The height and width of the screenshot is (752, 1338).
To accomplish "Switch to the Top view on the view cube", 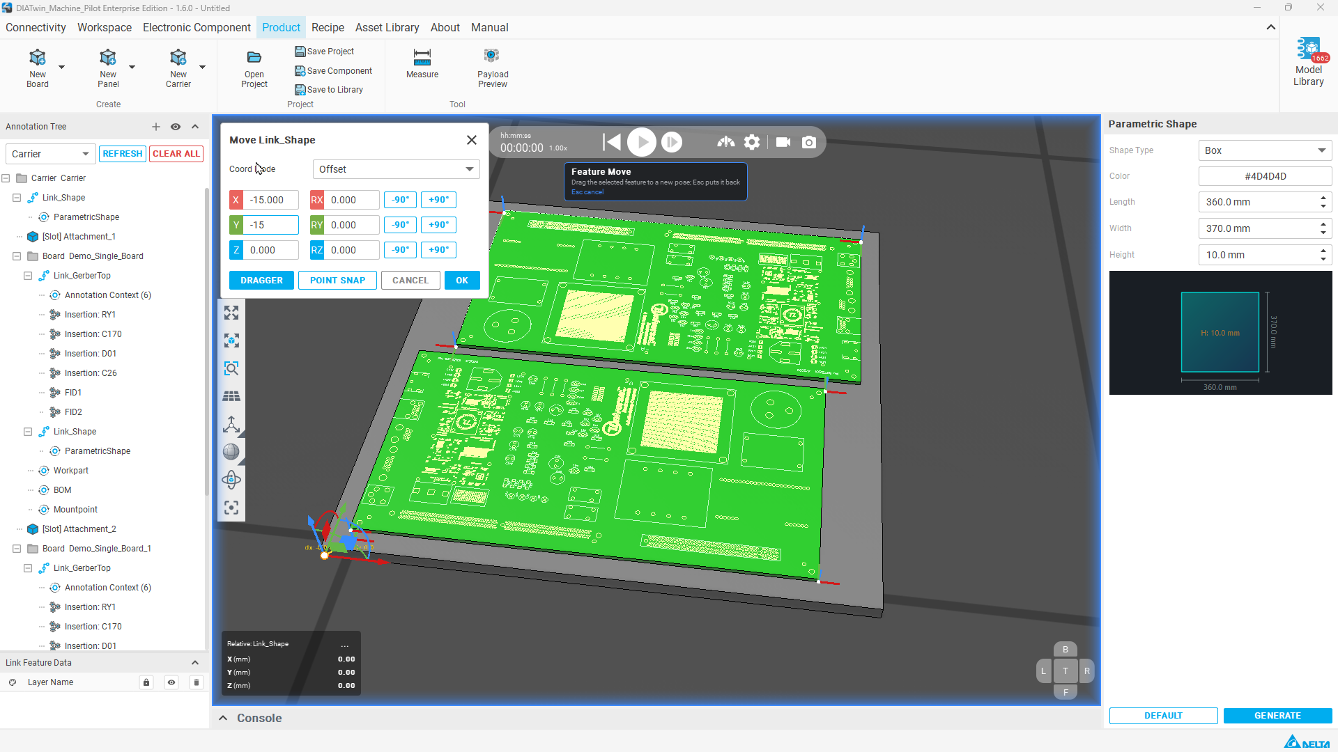I will click(x=1066, y=671).
